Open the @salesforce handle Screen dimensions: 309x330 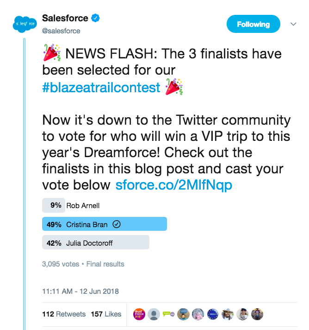[61, 31]
